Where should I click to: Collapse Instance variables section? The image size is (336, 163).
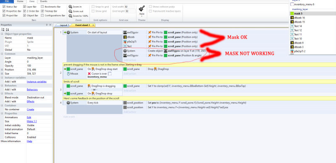point(2,78)
